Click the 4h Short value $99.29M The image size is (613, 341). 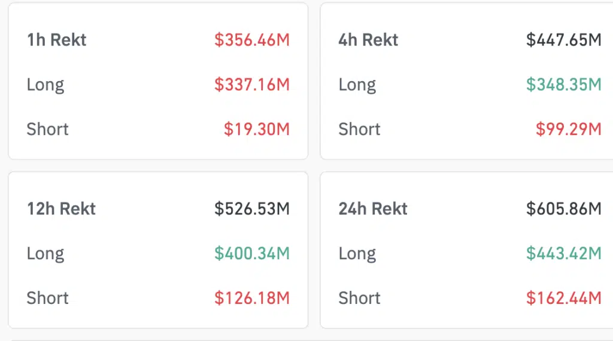568,129
